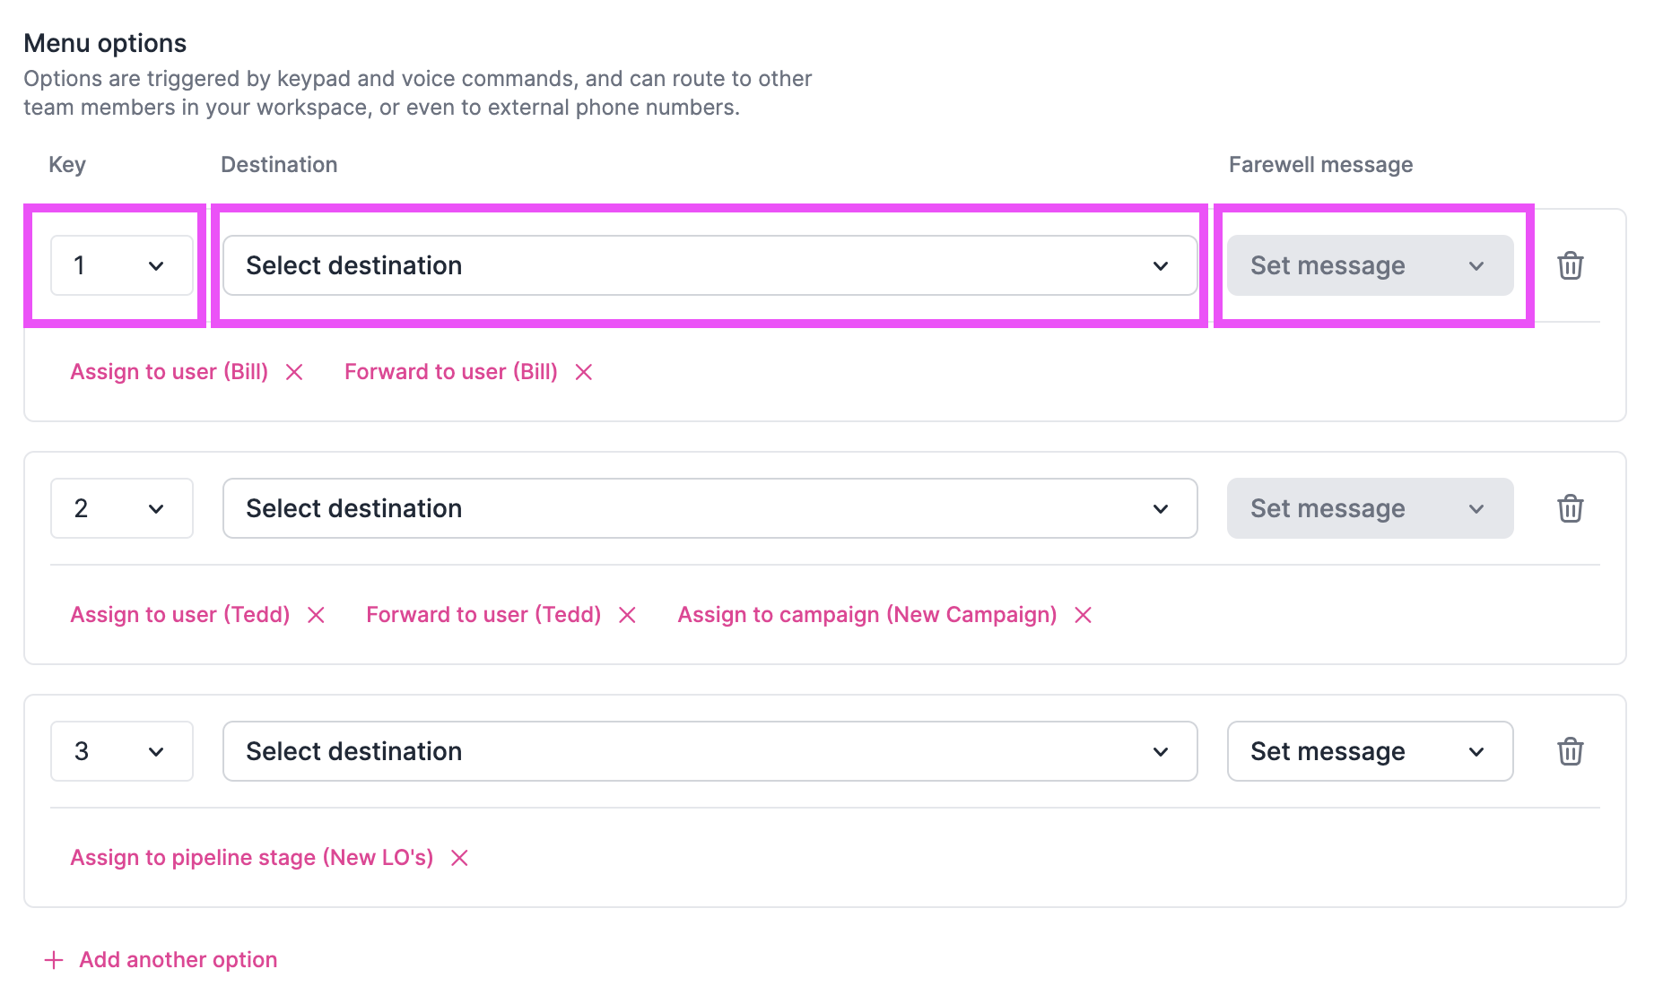
Task: Open Set message for key 1
Action: click(1370, 265)
